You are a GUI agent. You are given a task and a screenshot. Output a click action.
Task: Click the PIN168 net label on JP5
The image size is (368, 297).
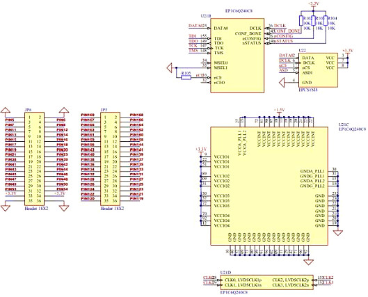pos(136,115)
